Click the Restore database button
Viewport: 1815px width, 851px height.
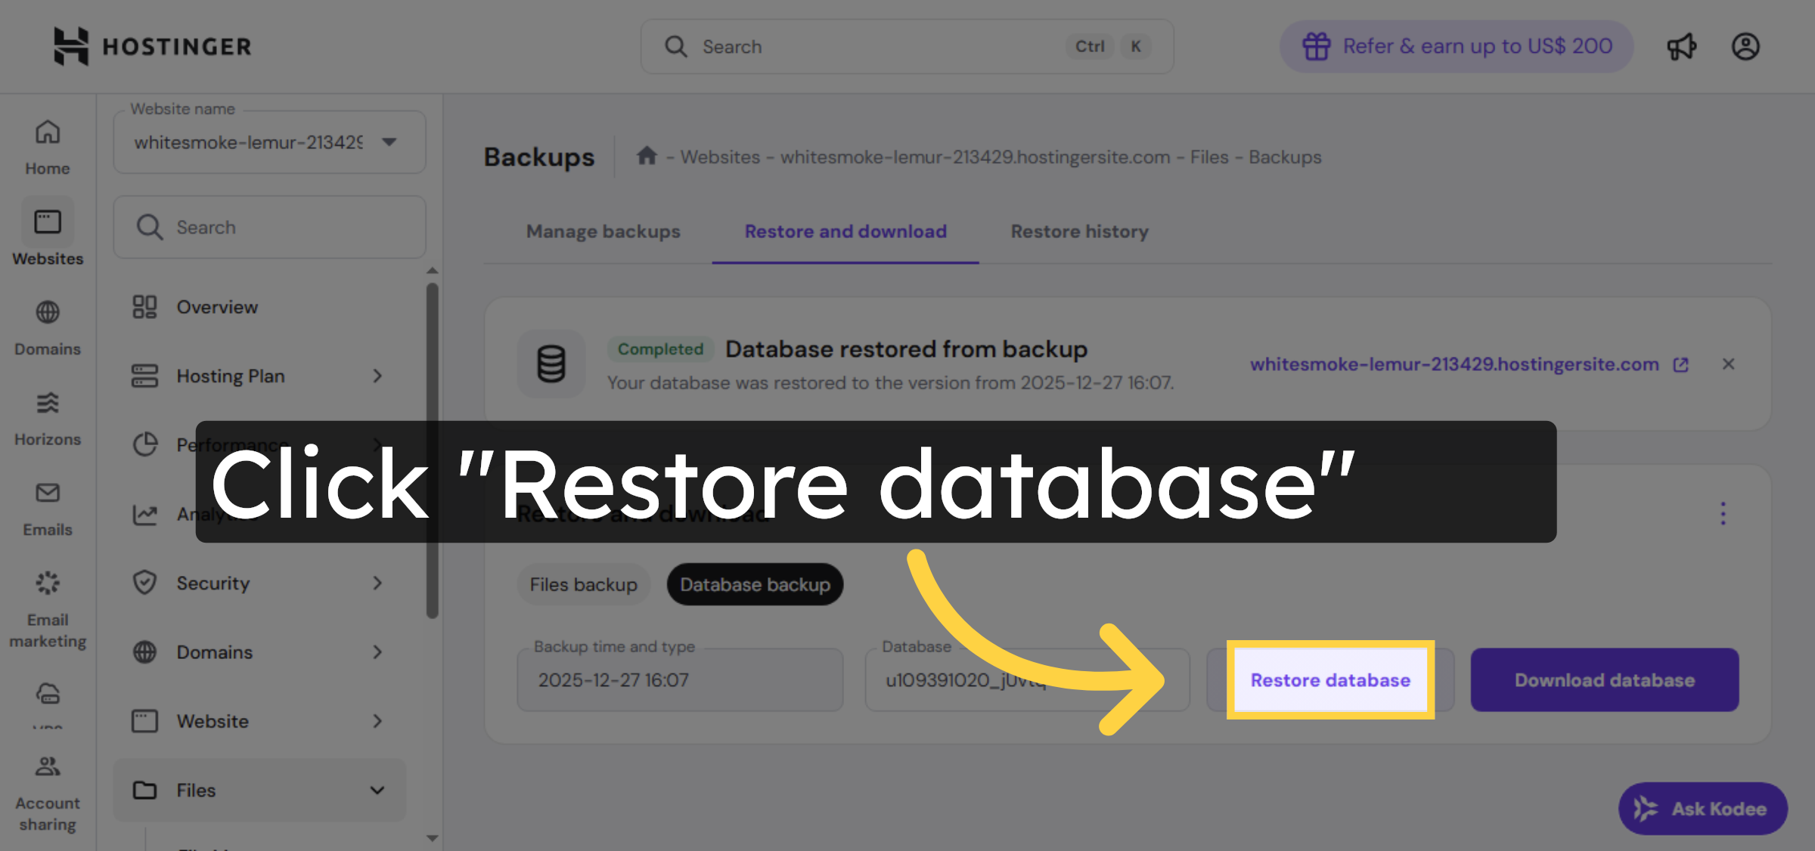1329,679
